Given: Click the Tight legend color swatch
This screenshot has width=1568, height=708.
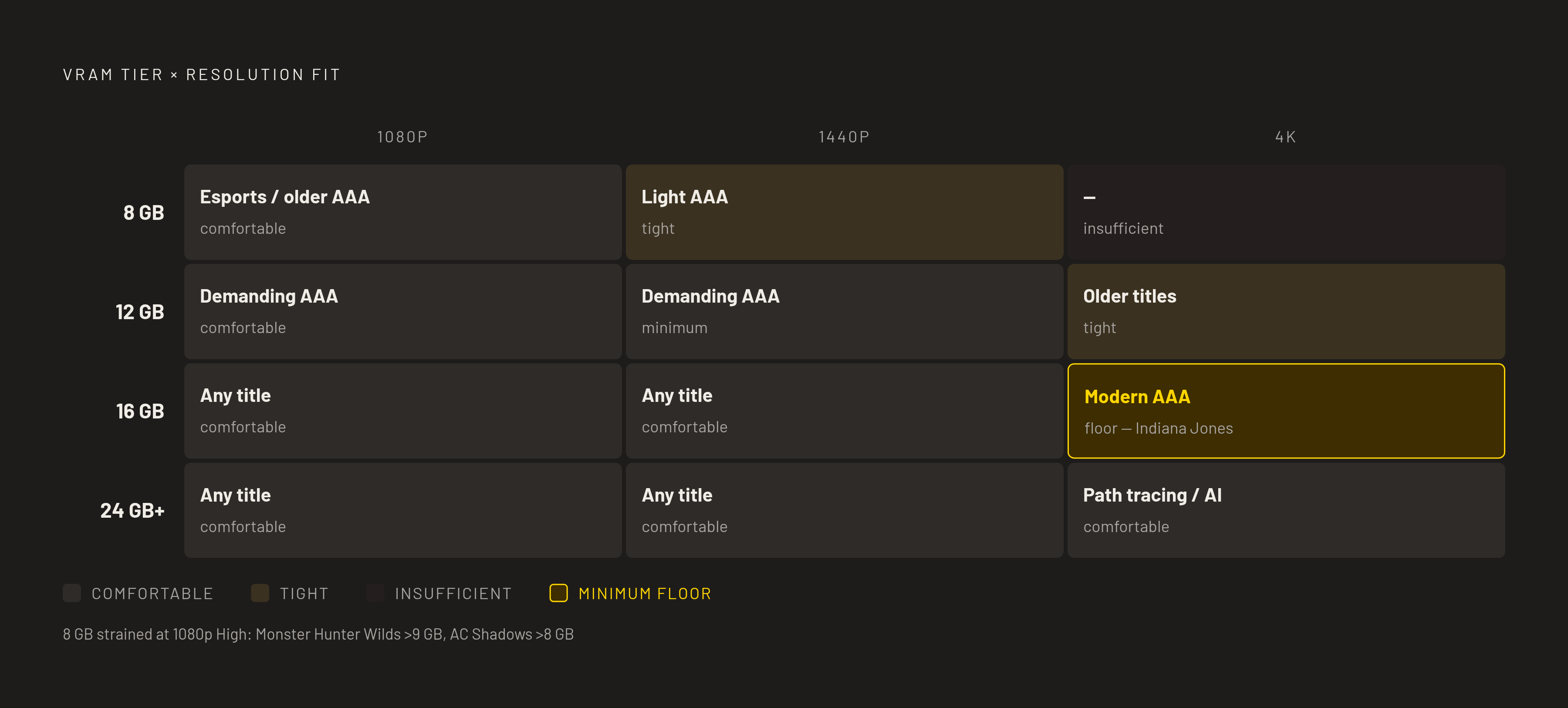Looking at the screenshot, I should [x=260, y=593].
